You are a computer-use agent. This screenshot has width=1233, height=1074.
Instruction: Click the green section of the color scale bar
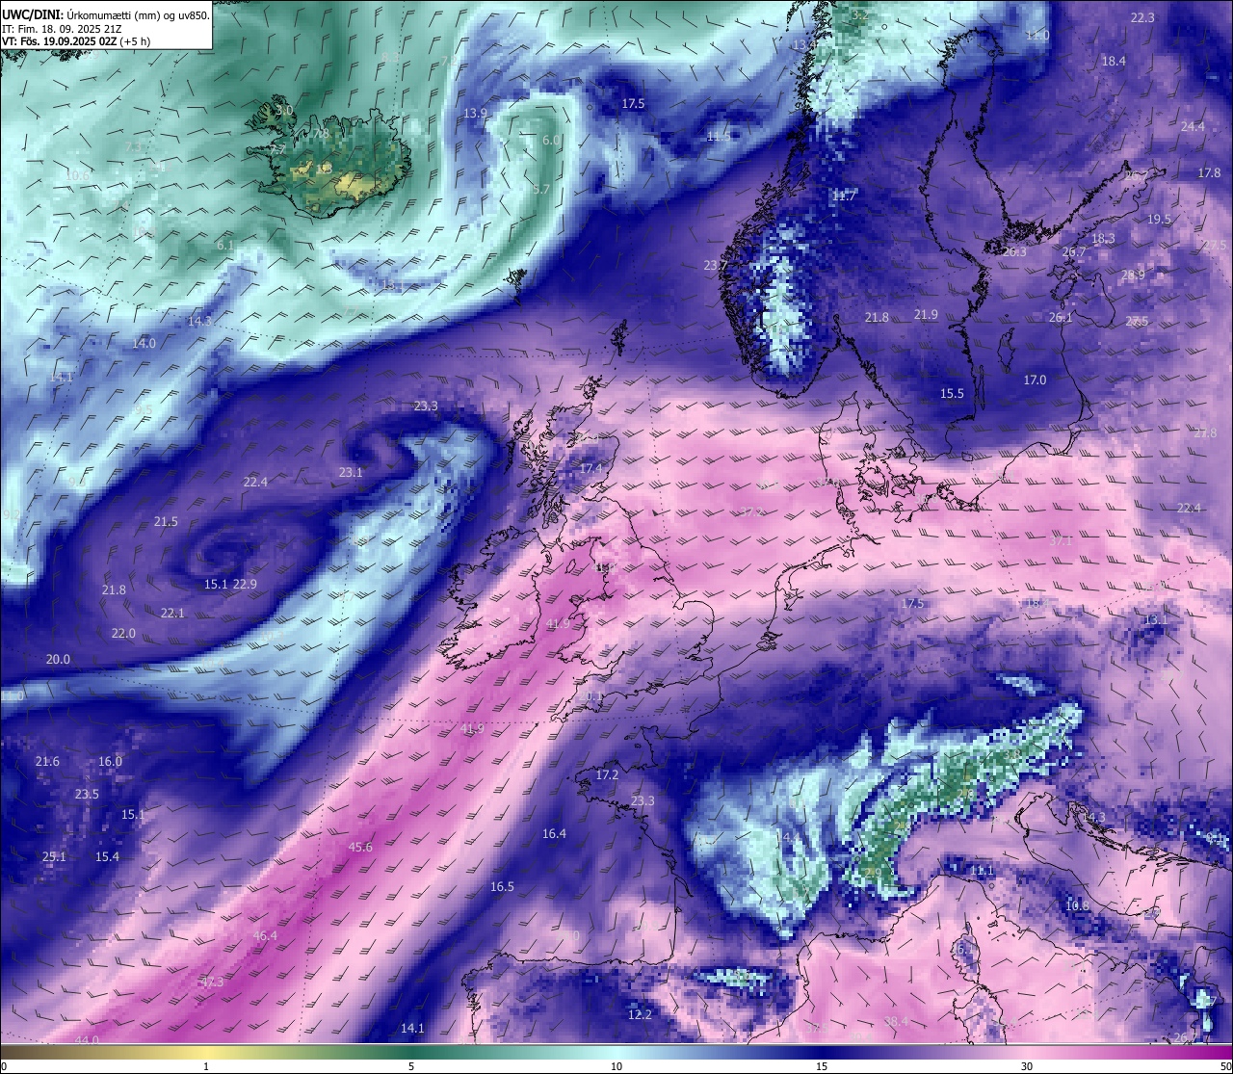(411, 1052)
